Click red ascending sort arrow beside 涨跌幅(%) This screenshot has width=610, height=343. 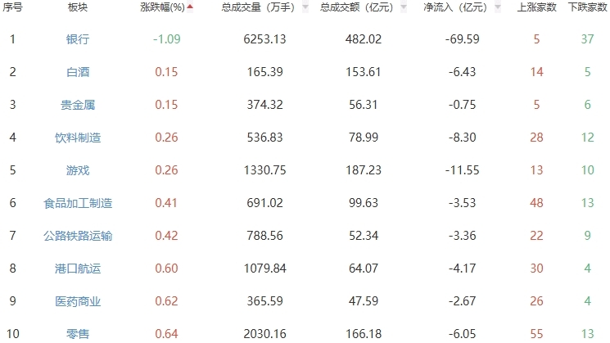tap(191, 7)
